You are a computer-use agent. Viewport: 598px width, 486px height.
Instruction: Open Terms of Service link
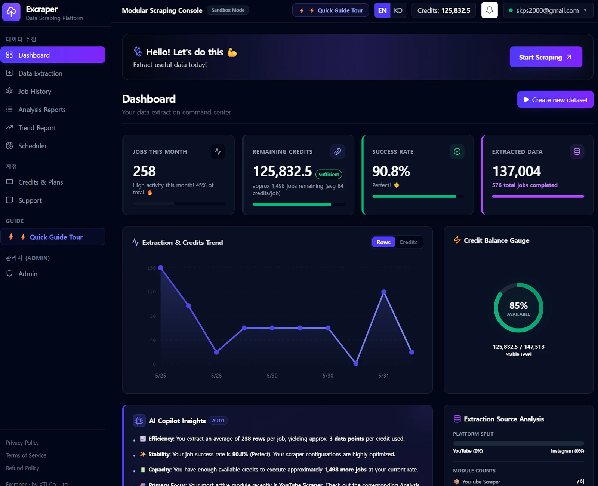pos(26,455)
